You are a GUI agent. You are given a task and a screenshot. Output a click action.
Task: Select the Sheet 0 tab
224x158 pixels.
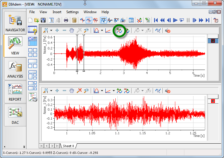click(x=68, y=146)
